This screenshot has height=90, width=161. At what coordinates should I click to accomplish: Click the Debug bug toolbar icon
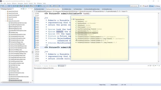14,6
